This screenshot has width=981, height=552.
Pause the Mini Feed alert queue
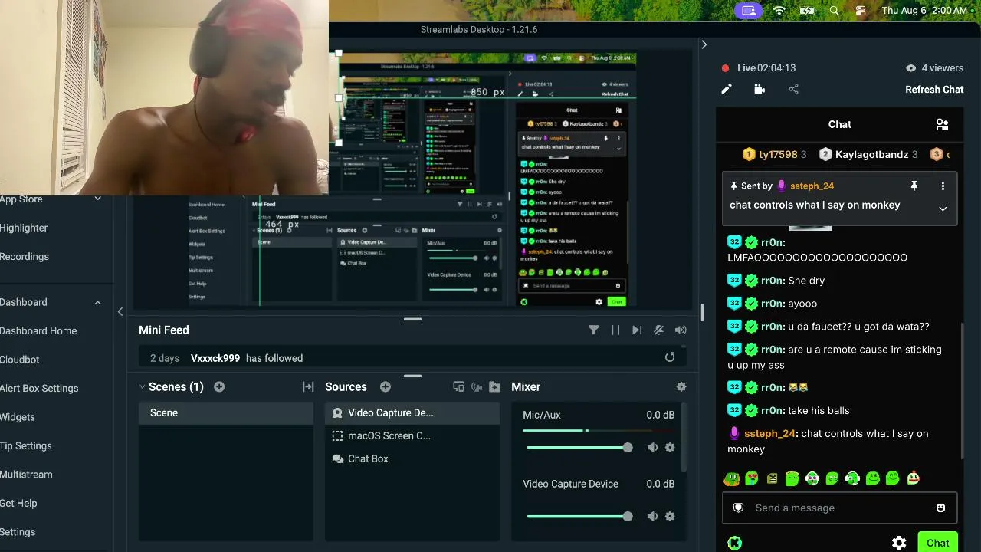click(615, 330)
